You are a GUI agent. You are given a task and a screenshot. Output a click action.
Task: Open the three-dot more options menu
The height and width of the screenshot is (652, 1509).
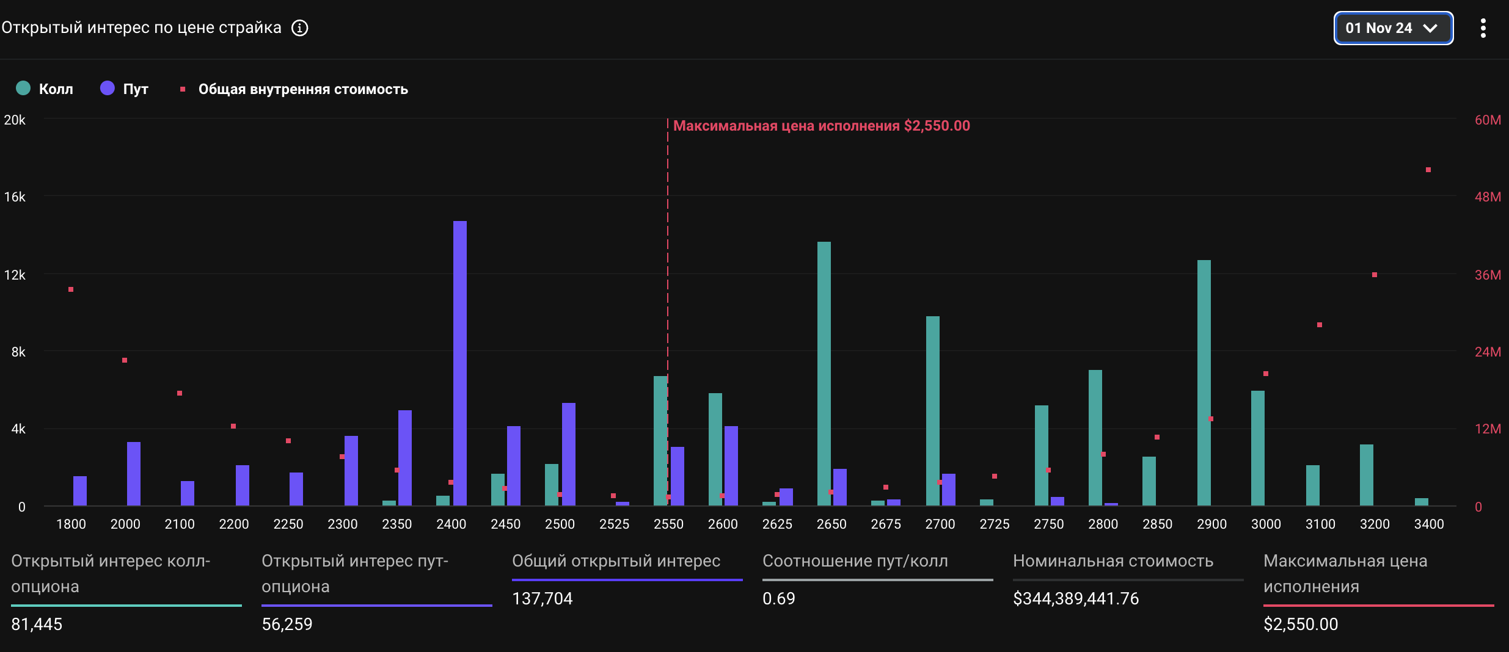(1483, 28)
